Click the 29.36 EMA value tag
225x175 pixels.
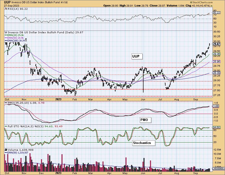coord(217,54)
